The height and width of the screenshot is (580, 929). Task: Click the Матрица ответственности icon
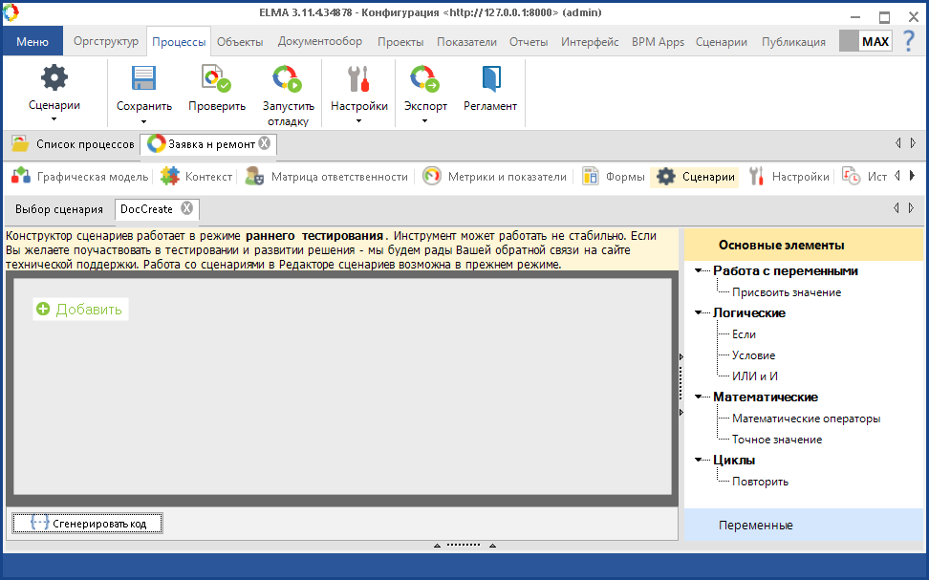point(255,176)
